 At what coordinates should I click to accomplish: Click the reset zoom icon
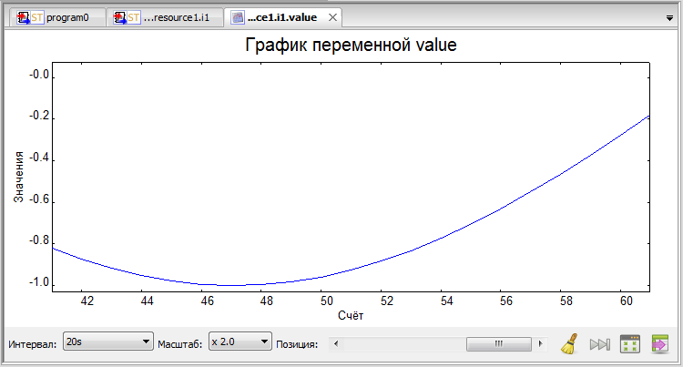click(x=630, y=343)
